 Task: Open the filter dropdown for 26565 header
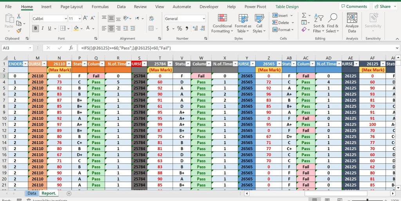(x=279, y=64)
